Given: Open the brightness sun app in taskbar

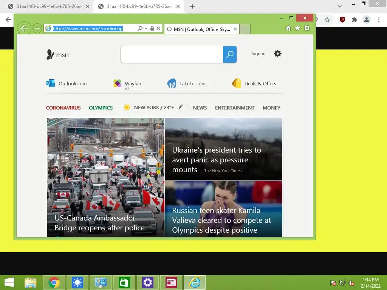Looking at the screenshot, I should (x=77, y=282).
